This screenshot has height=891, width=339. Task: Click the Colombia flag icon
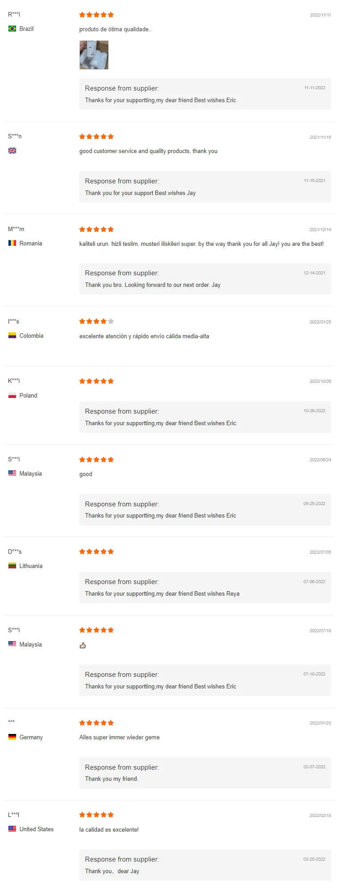[x=12, y=336]
